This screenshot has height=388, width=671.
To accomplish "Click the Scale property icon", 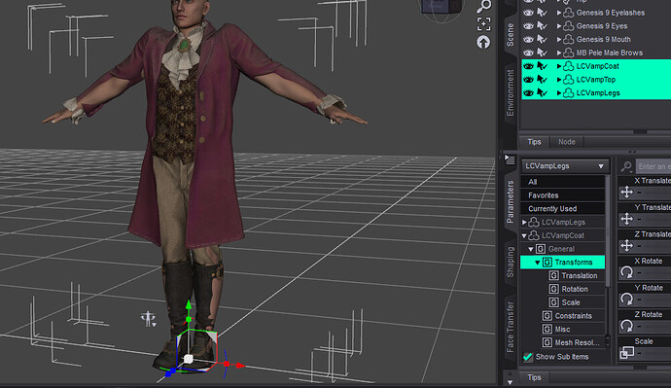I will click(x=626, y=352).
